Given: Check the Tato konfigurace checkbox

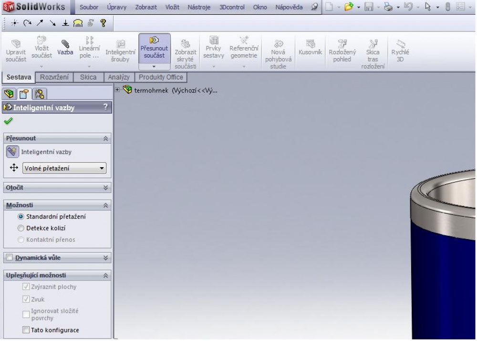Looking at the screenshot, I should tap(26, 330).
